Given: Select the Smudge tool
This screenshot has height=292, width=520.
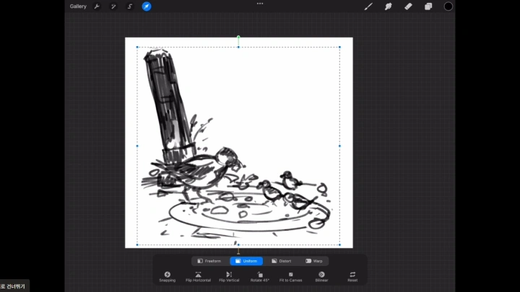Looking at the screenshot, I should tap(388, 6).
